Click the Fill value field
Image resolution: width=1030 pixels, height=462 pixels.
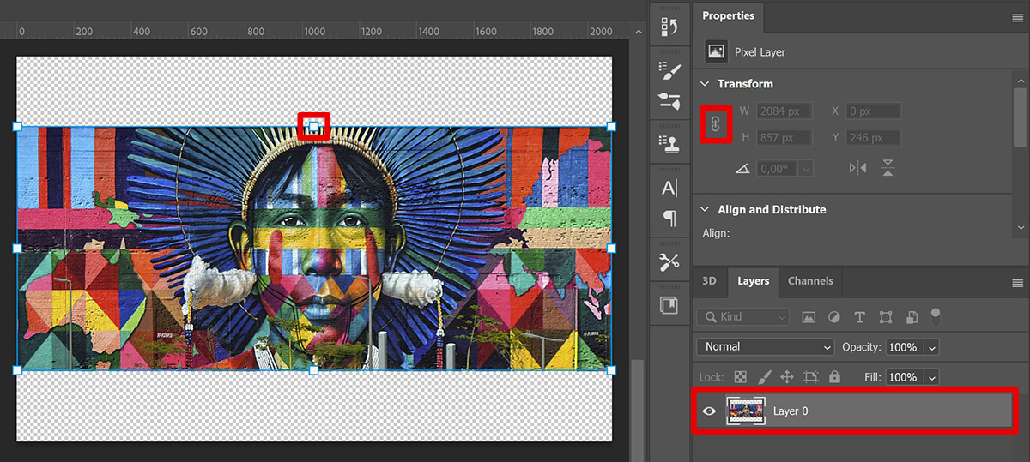pyautogui.click(x=906, y=377)
